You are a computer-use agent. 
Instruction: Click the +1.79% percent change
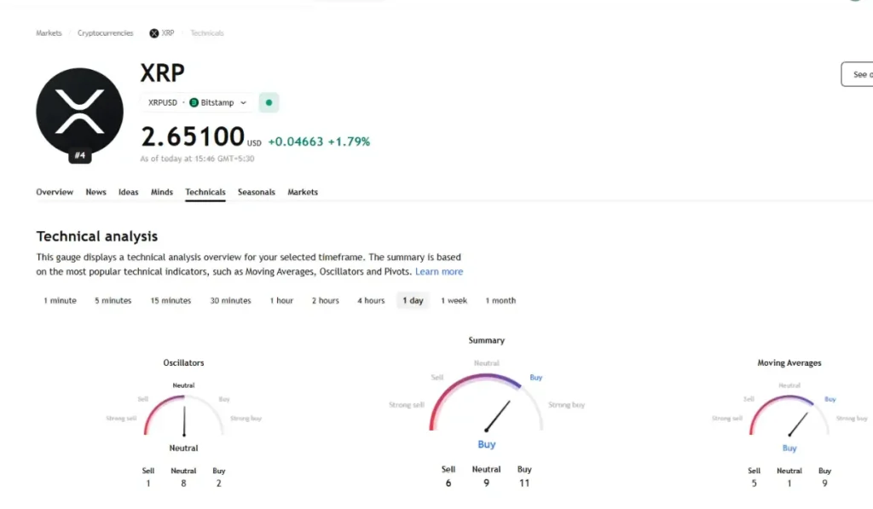[349, 142]
